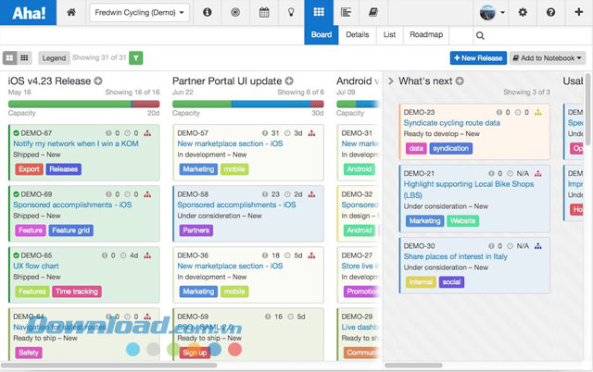Screen dimensions: 593x372
Task: Switch to the Details tab
Action: click(x=358, y=35)
